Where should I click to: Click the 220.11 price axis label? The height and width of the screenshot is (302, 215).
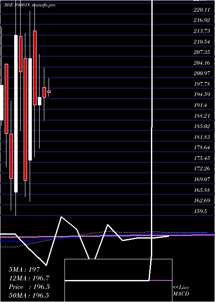coord(202,10)
